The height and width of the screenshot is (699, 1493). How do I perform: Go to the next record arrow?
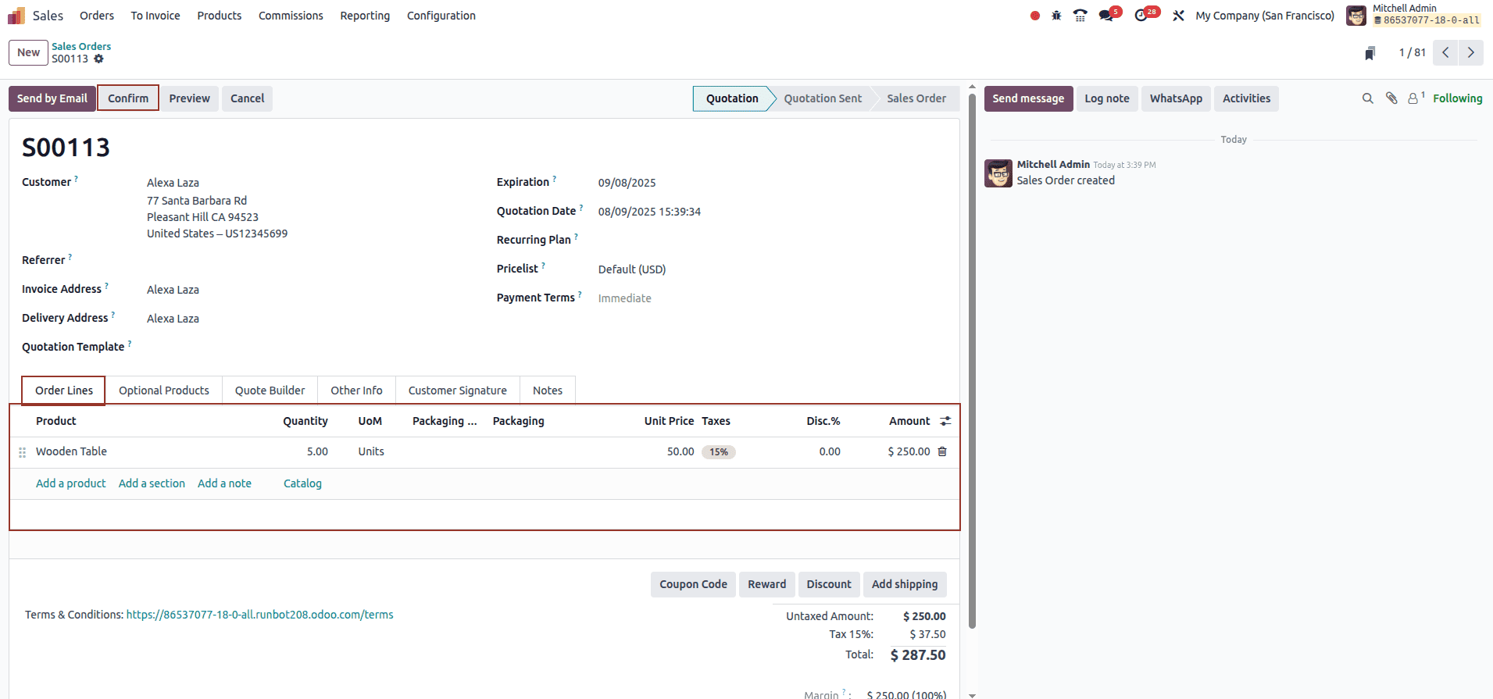(1471, 52)
